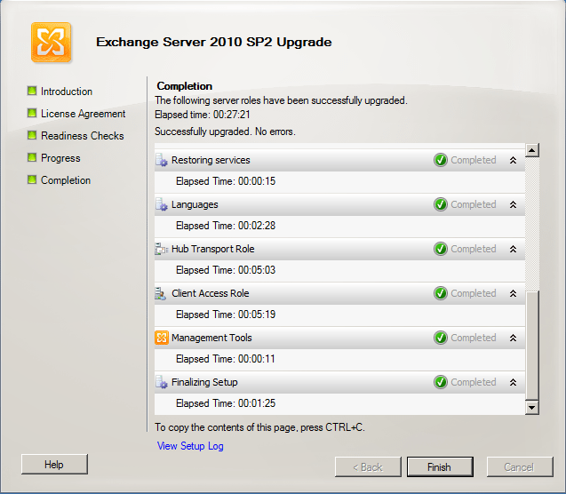Click Elapsed Time 00:02:28 text
This screenshot has height=494, width=566.
226,226
